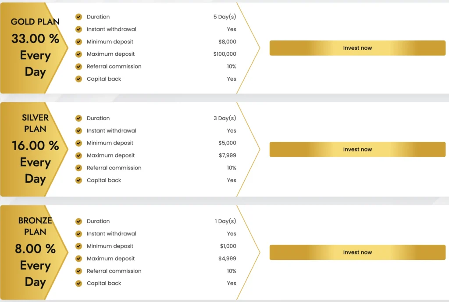Click checkmark beside Gold Plan Capital back
Image resolution: width=449 pixels, height=302 pixels.
79,79
